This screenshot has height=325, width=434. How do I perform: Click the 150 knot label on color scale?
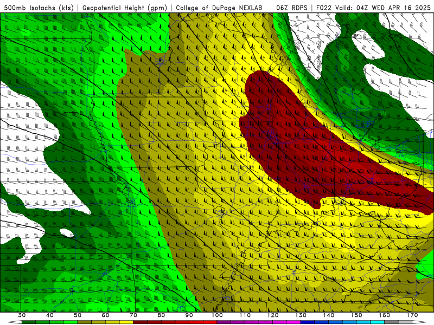356,315
